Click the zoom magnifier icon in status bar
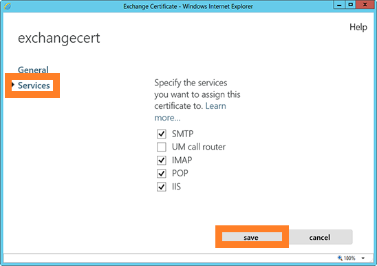The image size is (377, 266). 340,258
